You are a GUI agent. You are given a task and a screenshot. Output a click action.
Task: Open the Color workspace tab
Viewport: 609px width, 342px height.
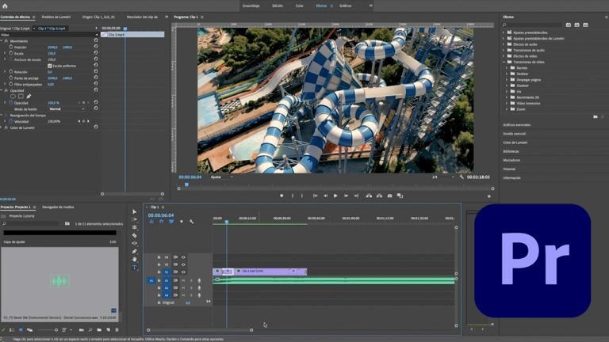tap(299, 6)
